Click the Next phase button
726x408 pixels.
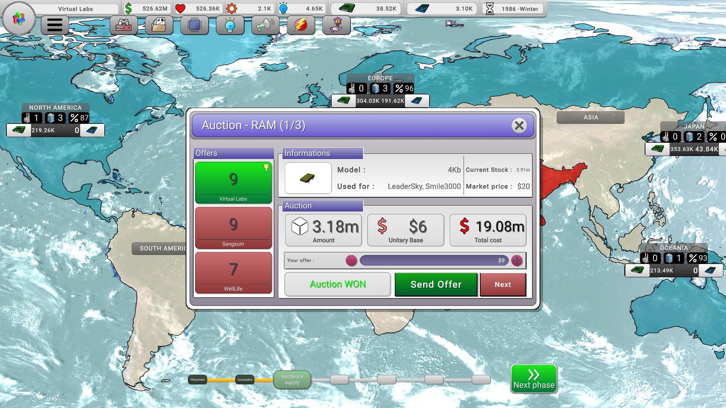(534, 379)
